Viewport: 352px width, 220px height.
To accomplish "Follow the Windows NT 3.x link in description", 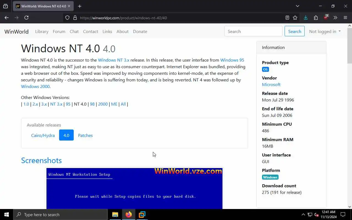I will point(114,60).
